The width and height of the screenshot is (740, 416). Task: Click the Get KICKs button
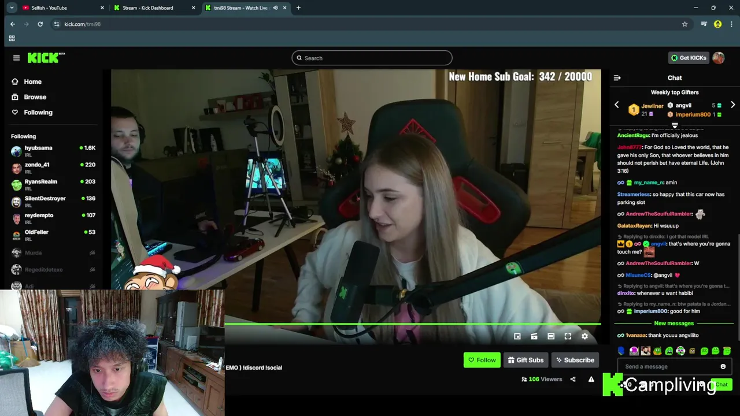click(689, 58)
